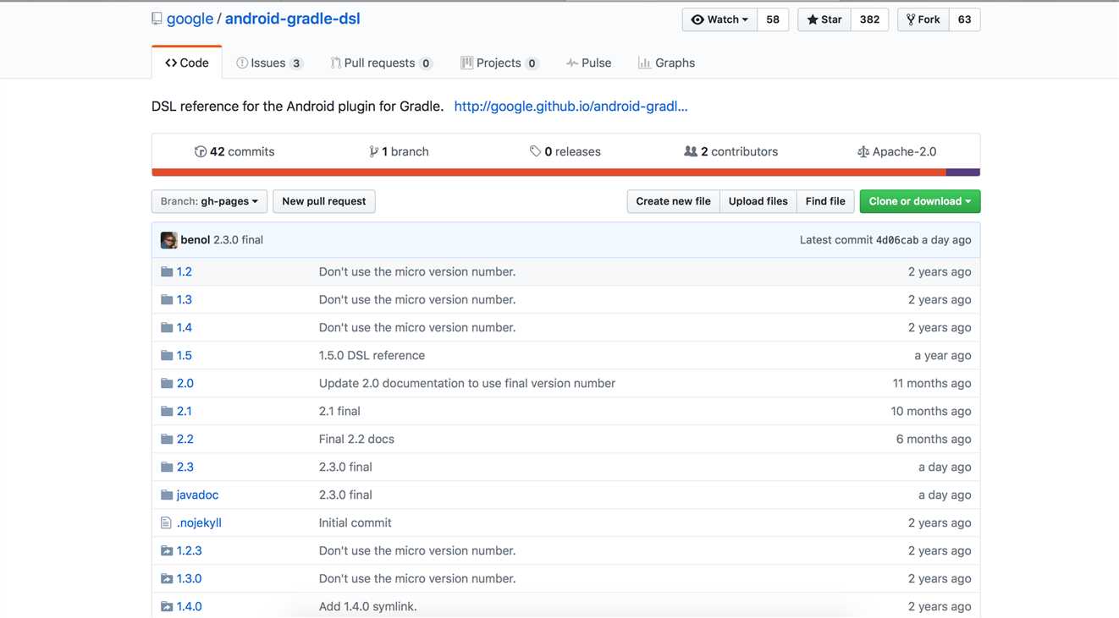View the 0 releases page
The width and height of the screenshot is (1119, 618).
click(565, 151)
